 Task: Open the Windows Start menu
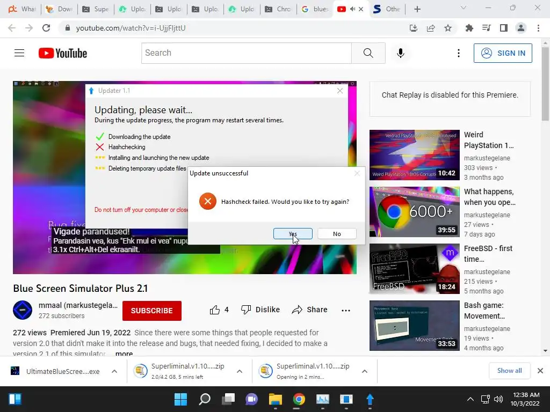[180, 399]
